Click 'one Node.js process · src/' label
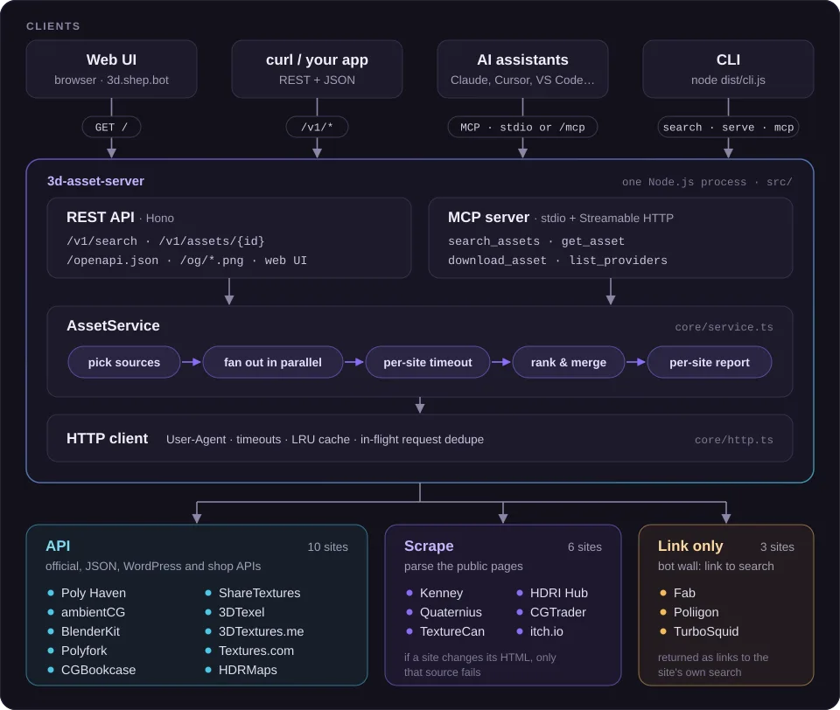 coord(707,182)
